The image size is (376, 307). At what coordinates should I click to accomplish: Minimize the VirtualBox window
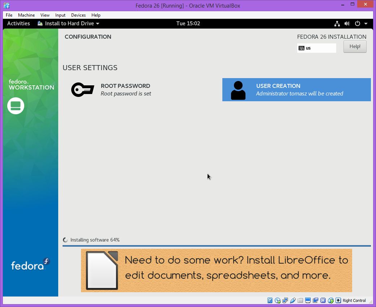pyautogui.click(x=343, y=5)
